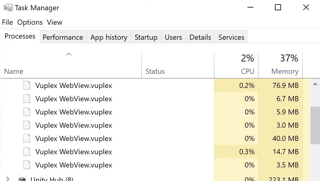Open the View menu
Screen dimensions: 320x181
click(54, 22)
